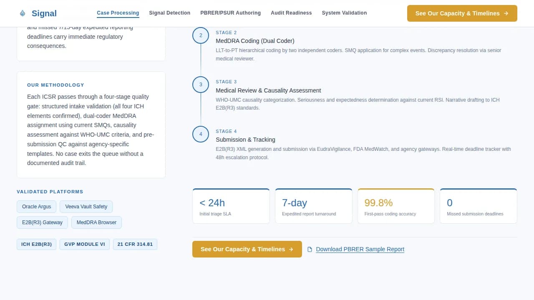Click arrow icon in header capacity button

click(506, 13)
